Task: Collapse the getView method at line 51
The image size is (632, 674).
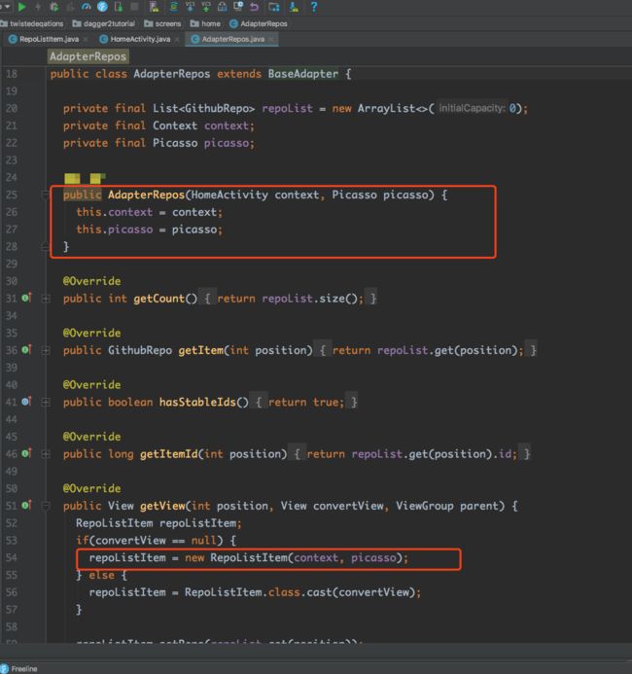Action: (45, 506)
